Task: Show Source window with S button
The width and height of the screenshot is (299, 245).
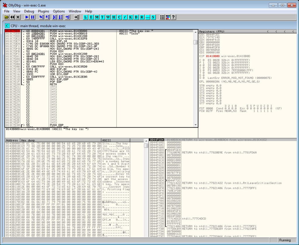Action: point(153,17)
